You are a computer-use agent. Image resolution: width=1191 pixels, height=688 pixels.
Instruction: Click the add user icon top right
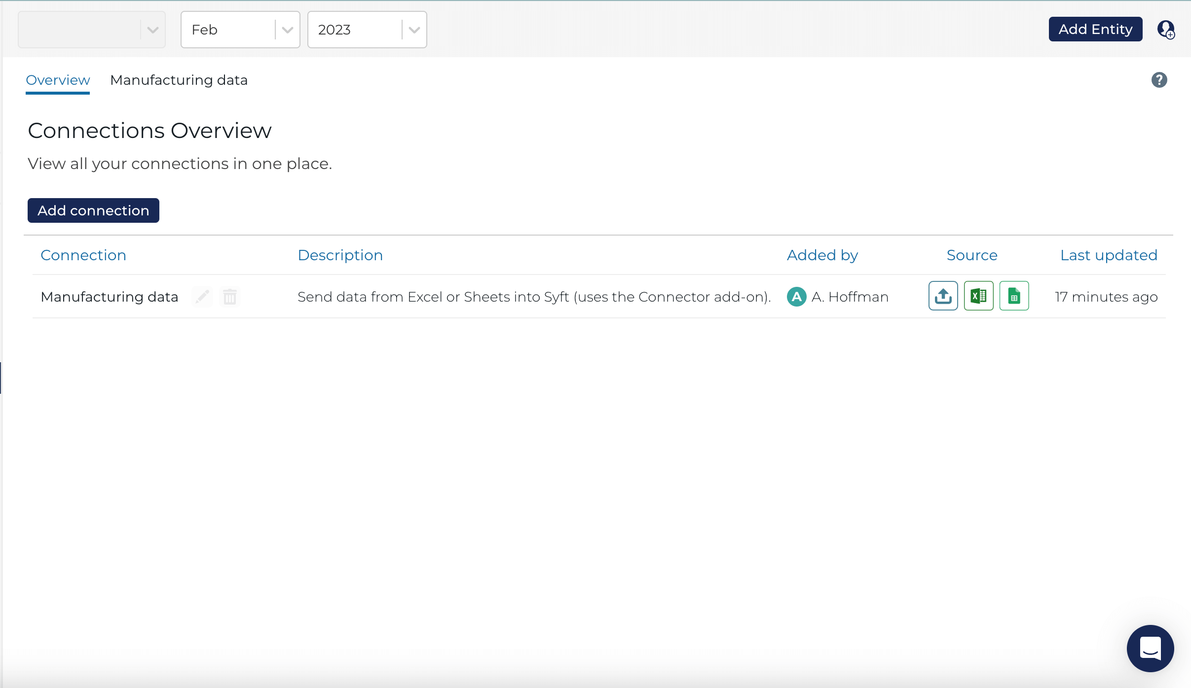1166,30
